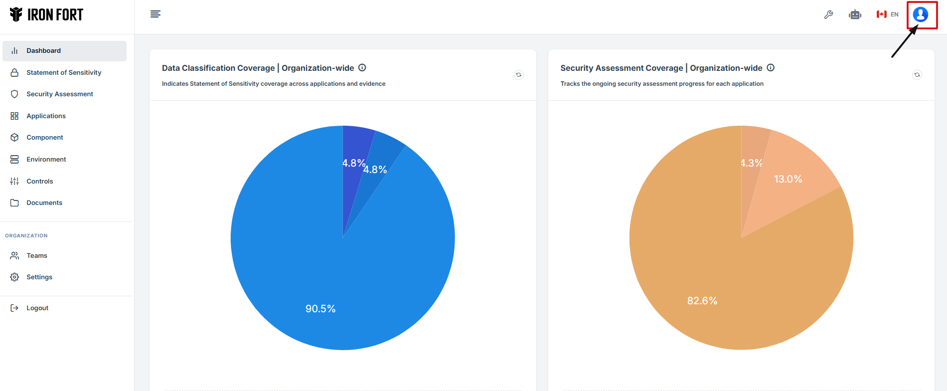Navigate to Environment page

click(46, 160)
